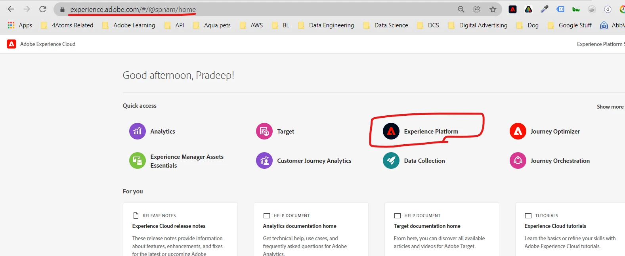Open the Experience Platform switcher in header

[601, 44]
